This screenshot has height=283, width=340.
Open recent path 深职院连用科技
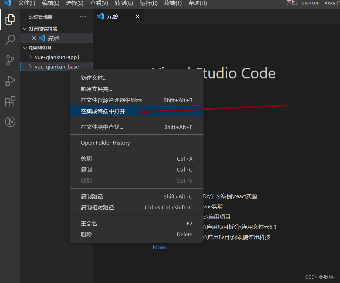[x=237, y=237]
